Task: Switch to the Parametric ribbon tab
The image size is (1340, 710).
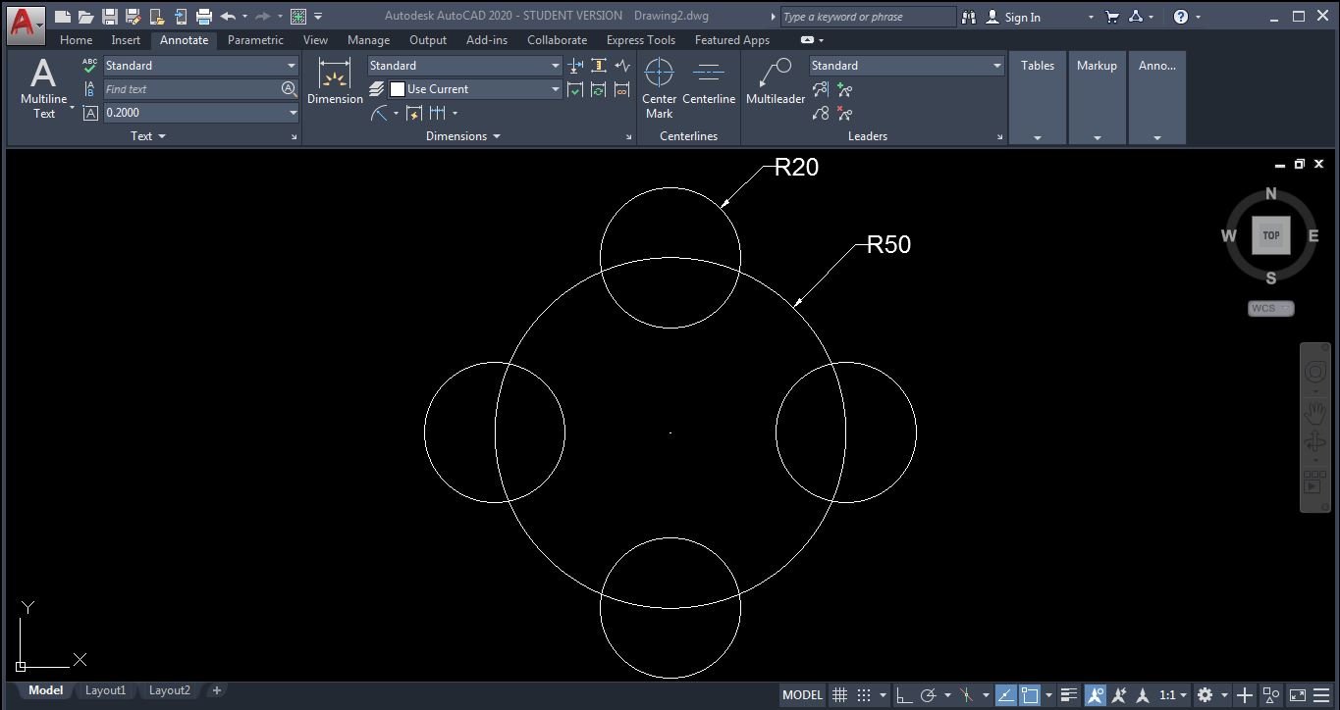Action: 254,40
